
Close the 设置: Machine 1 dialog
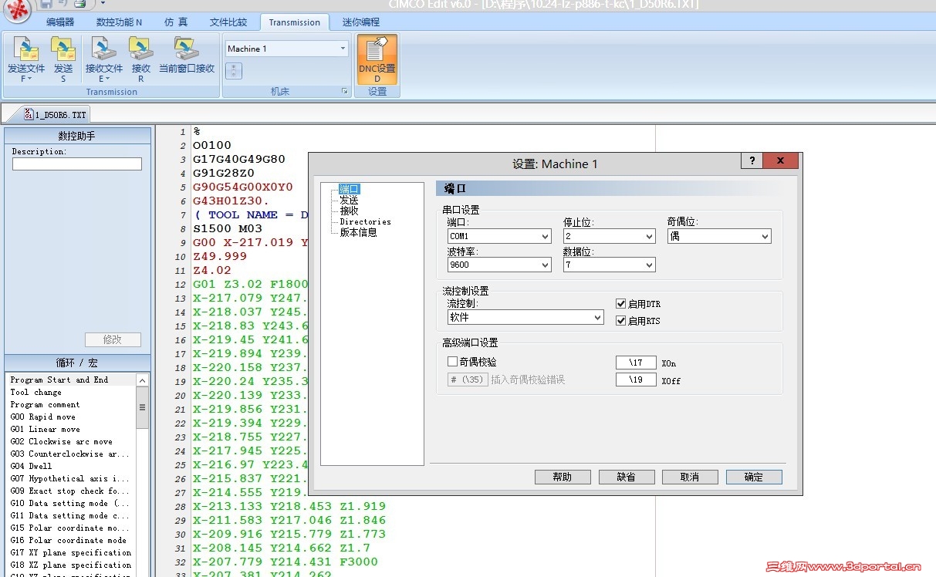[781, 160]
